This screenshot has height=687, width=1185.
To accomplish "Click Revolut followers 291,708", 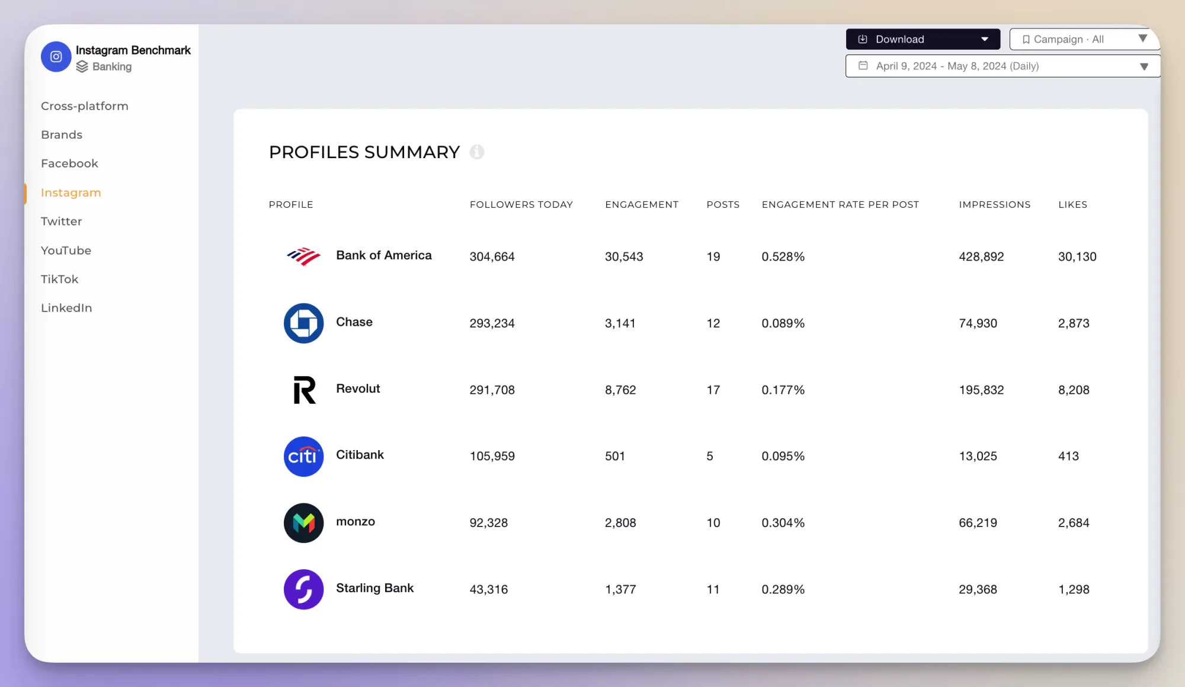I will 492,390.
